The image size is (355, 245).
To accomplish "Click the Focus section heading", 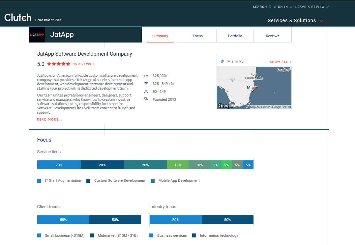I will click(x=44, y=140).
